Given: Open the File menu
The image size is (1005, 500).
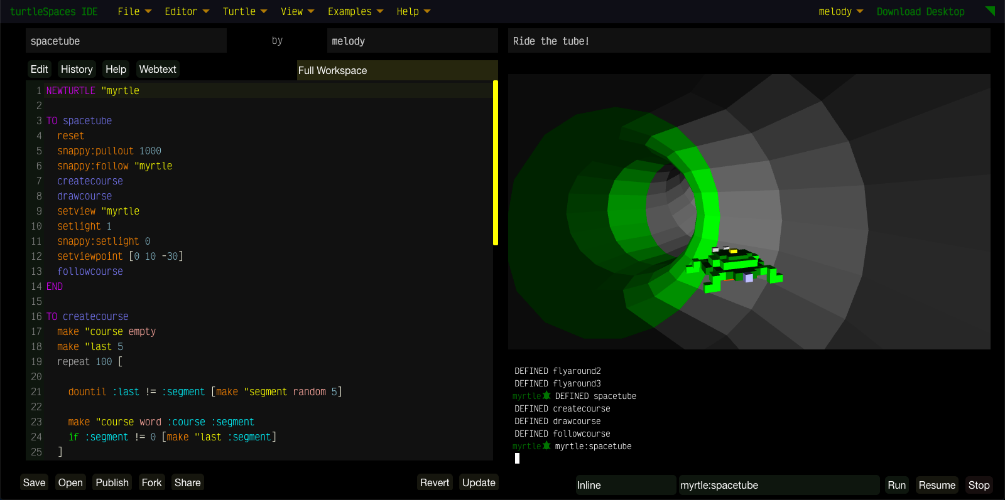Looking at the screenshot, I should coord(134,11).
